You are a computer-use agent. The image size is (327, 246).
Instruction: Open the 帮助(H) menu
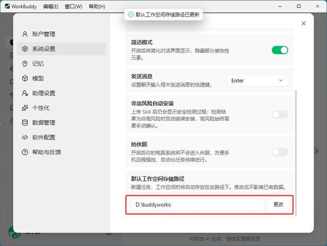point(97,7)
